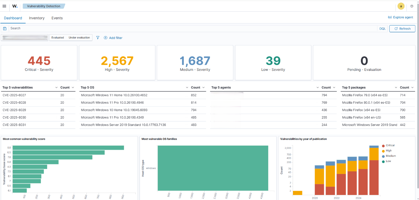Click the saved queries icon beside Search

click(5, 29)
